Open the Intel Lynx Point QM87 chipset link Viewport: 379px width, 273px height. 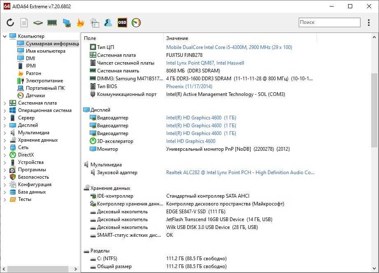pyautogui.click(x=205, y=63)
